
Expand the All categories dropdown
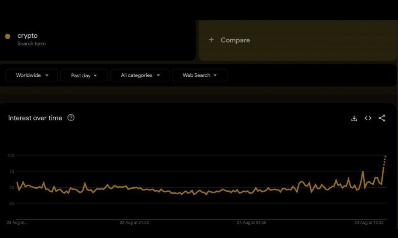[x=140, y=75]
